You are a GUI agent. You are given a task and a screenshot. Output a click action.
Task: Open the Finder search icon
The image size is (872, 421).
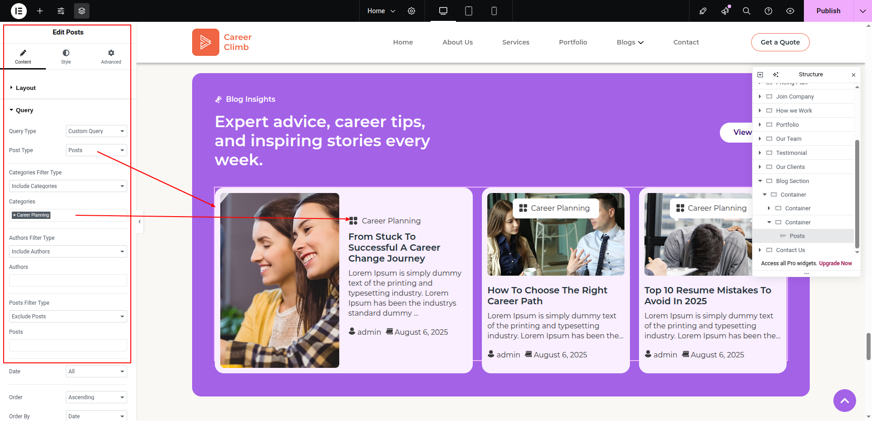pos(747,11)
